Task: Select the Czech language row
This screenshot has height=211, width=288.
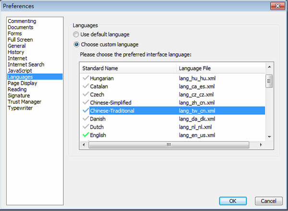Action: 173,94
